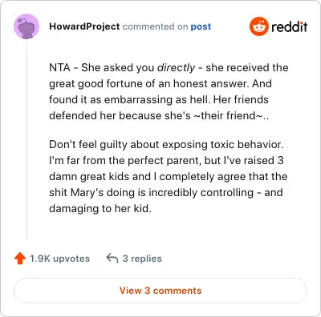Click the reddit wordmark text
The height and width of the screenshot is (317, 321).
[x=289, y=26]
